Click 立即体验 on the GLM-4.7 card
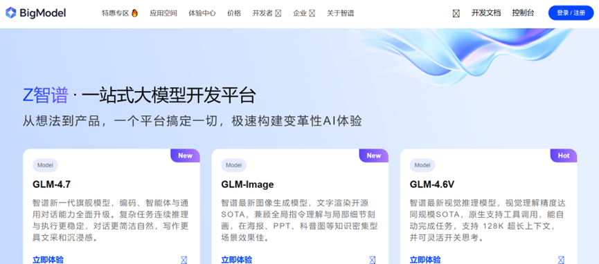The width and height of the screenshot is (599, 264). (x=48, y=260)
